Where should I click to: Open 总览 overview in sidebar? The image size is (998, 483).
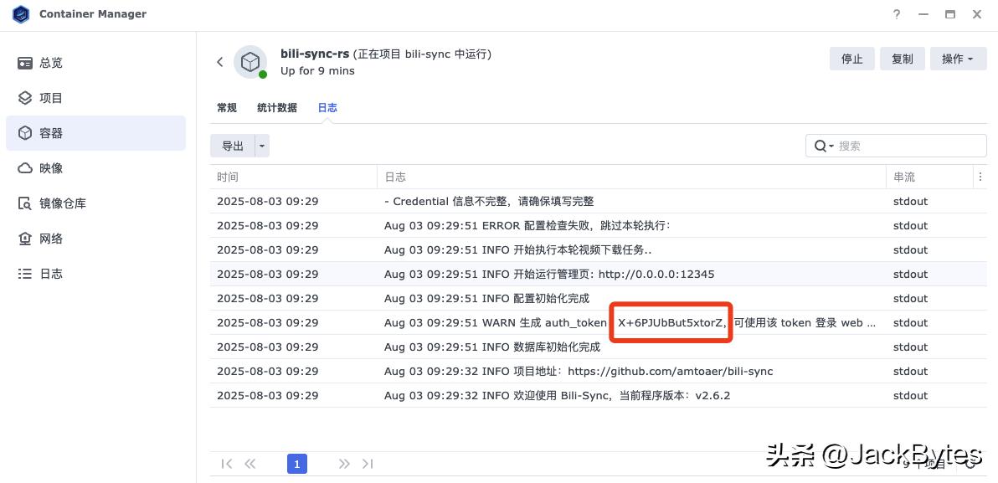pyautogui.click(x=95, y=63)
